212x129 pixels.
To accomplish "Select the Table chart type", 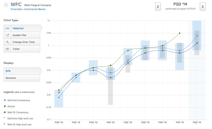I will pos(22,49).
